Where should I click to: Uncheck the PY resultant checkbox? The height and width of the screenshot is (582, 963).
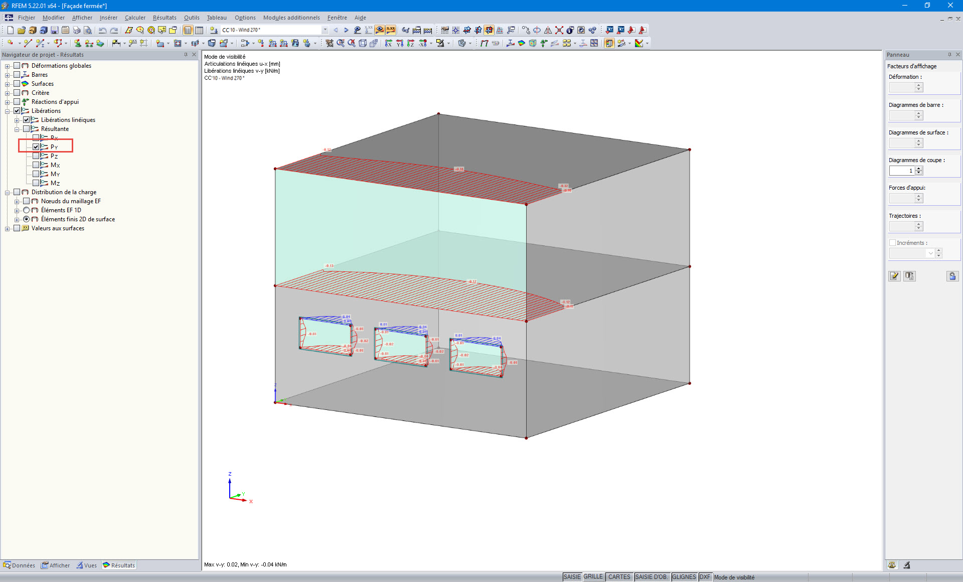point(36,147)
